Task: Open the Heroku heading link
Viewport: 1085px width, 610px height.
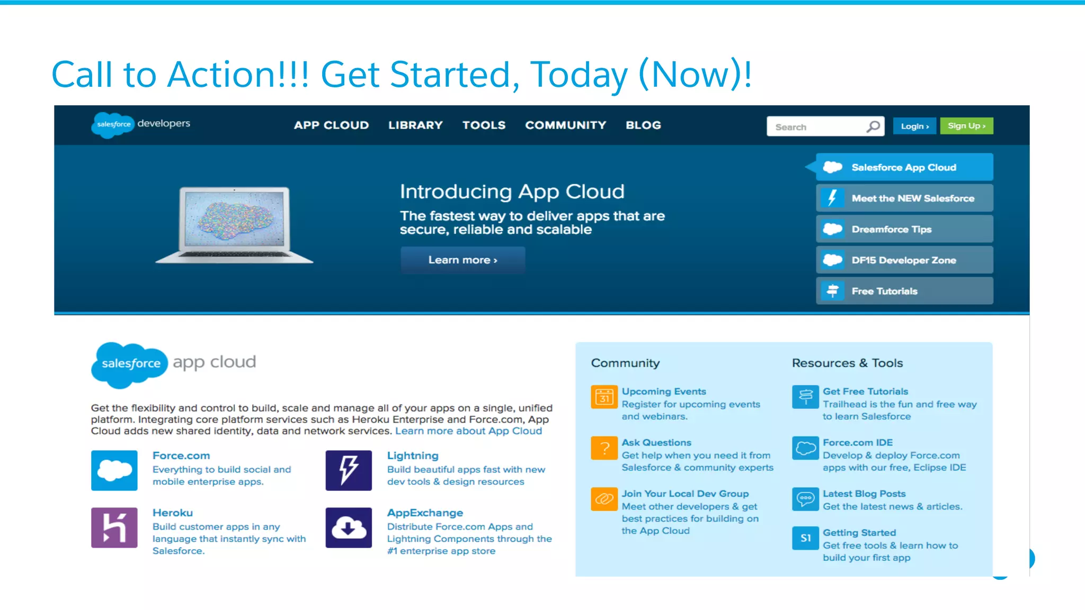Action: [x=173, y=513]
